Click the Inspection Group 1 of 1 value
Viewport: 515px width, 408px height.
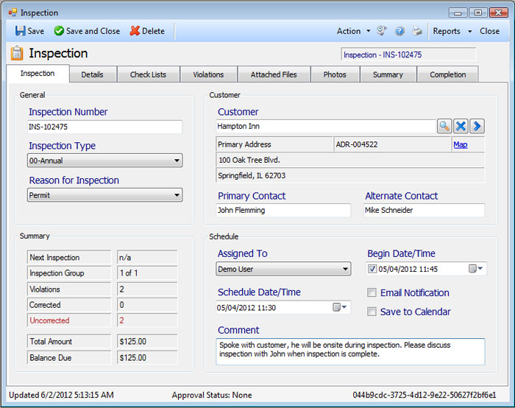pyautogui.click(x=147, y=273)
